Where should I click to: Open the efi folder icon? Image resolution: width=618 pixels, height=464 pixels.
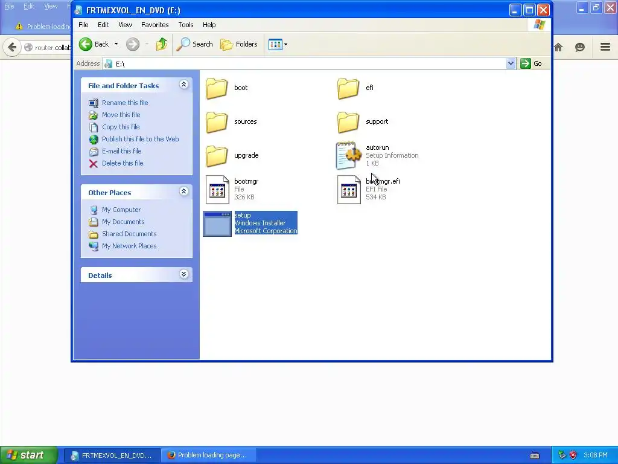(x=348, y=88)
